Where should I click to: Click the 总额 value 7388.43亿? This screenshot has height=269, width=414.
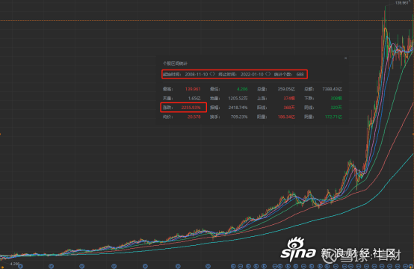tap(332, 89)
